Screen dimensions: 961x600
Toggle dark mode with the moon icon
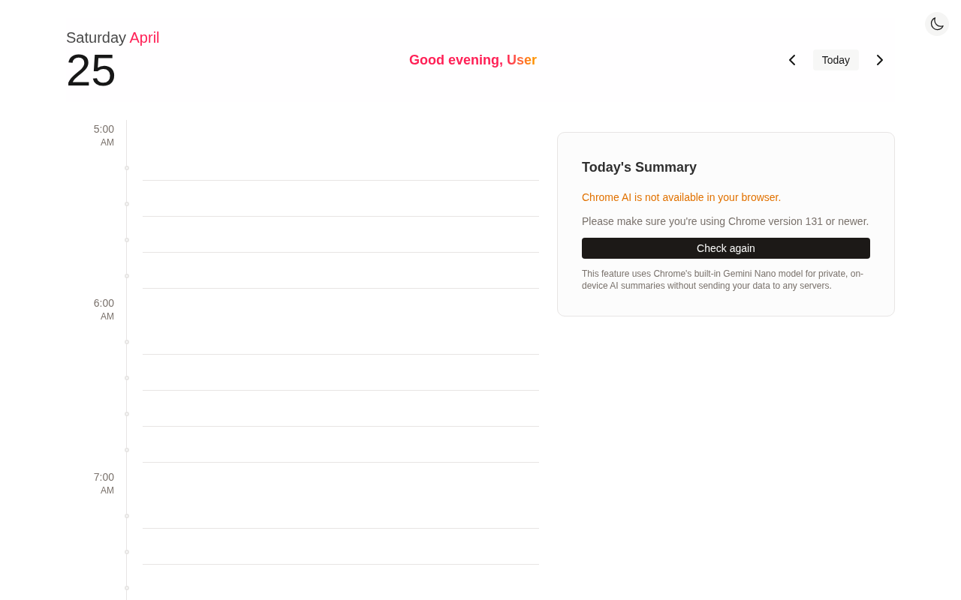[937, 24]
